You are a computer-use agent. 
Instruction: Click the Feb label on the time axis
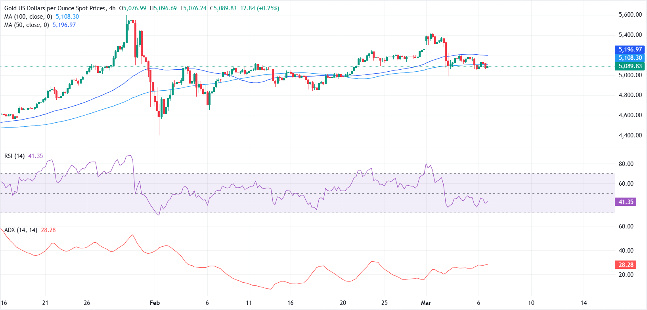coord(155,303)
